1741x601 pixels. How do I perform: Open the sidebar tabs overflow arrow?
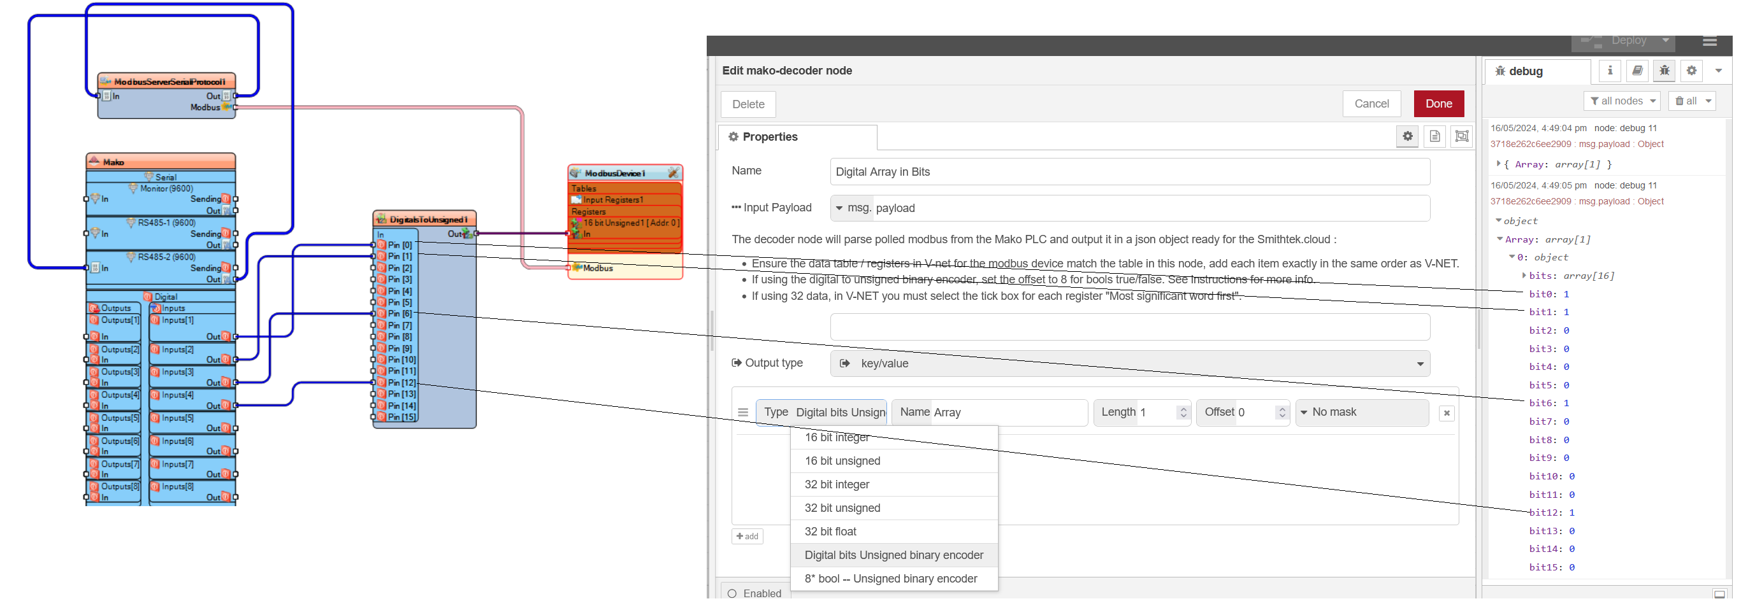[1718, 71]
